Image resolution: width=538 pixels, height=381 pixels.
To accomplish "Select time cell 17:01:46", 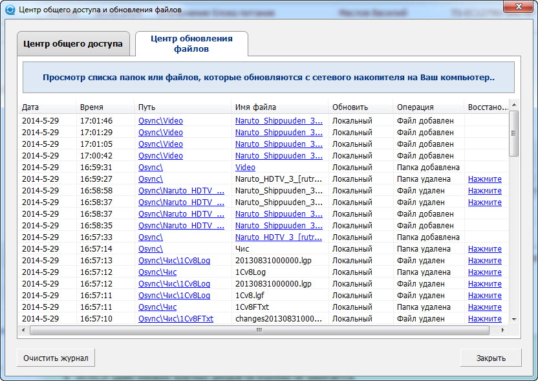I will point(96,121).
